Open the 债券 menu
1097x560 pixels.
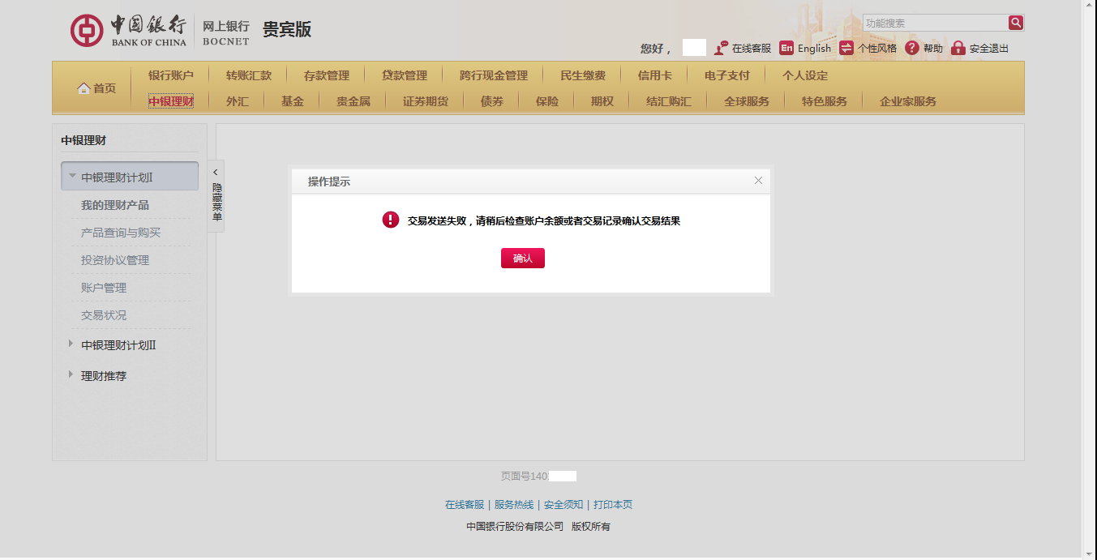[492, 101]
